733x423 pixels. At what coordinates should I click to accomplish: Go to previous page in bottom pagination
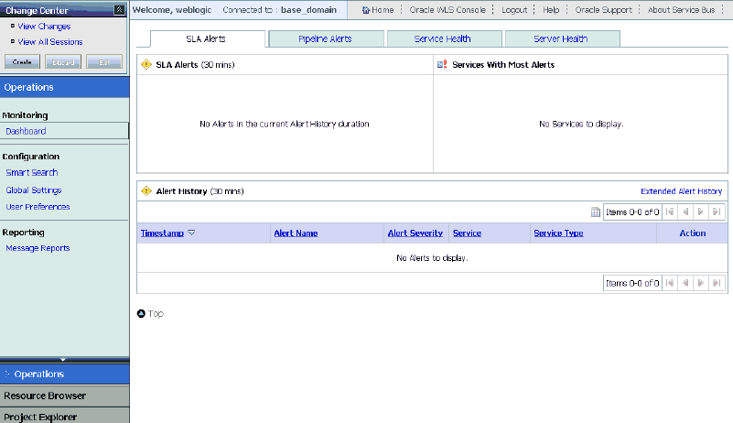(685, 283)
